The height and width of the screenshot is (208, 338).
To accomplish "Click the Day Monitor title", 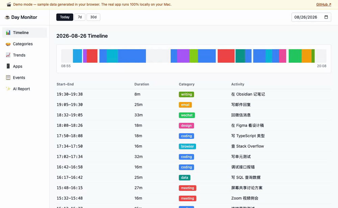I will [x=24, y=17].
